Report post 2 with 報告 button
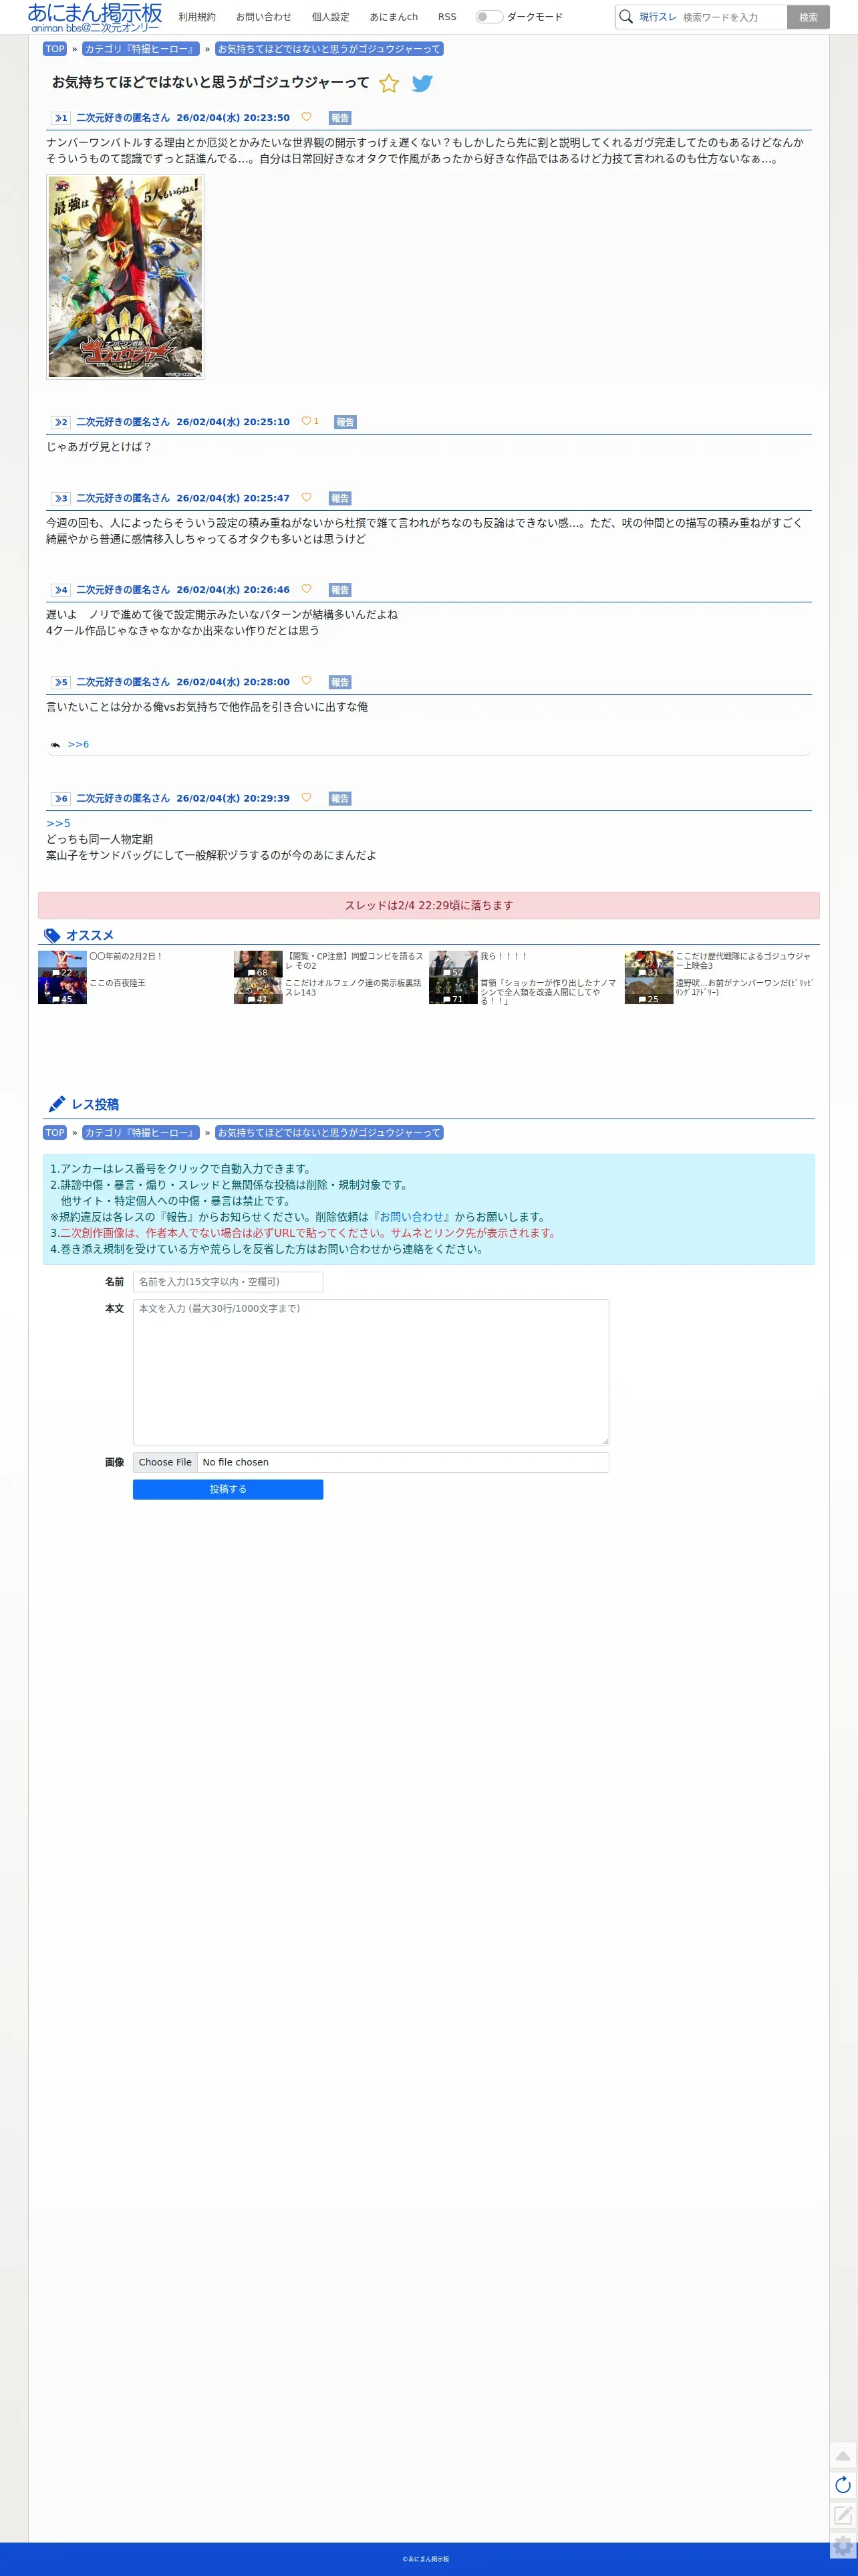858x2576 pixels. pos(345,422)
